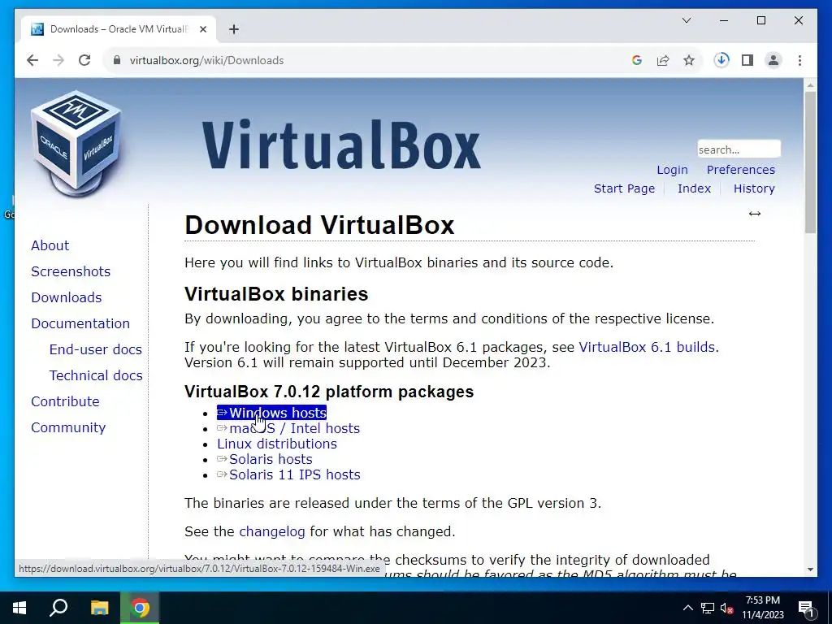
Task: Click the page vertical scrollbar thumb
Action: (810, 162)
